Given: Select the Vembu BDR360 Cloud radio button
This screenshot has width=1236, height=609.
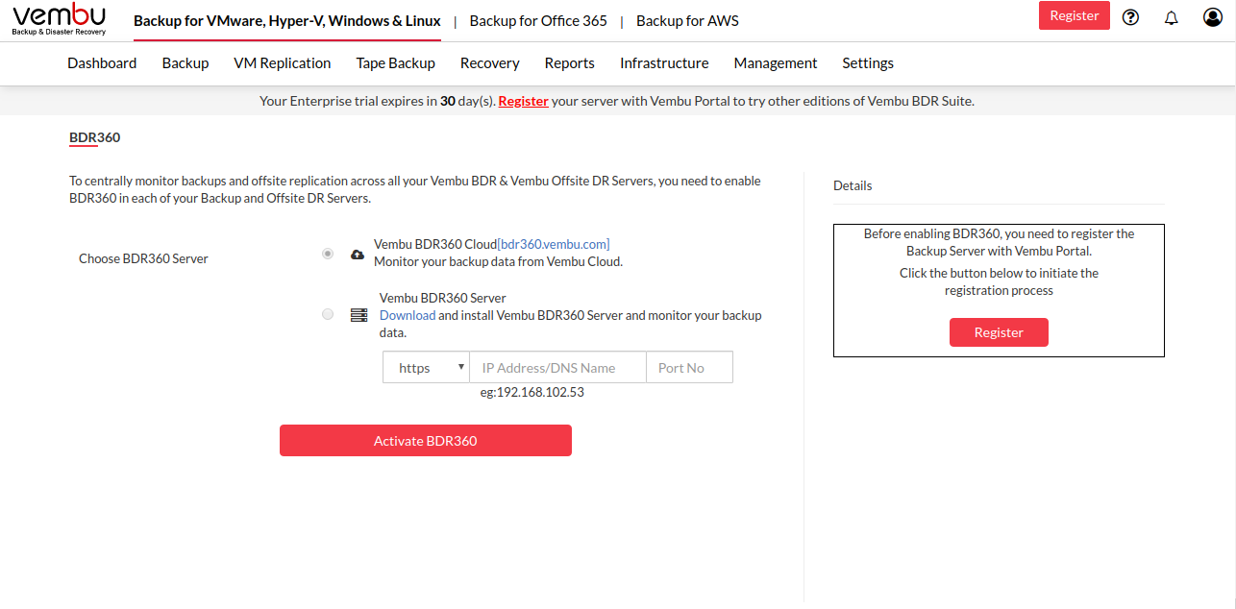Looking at the screenshot, I should [x=328, y=254].
